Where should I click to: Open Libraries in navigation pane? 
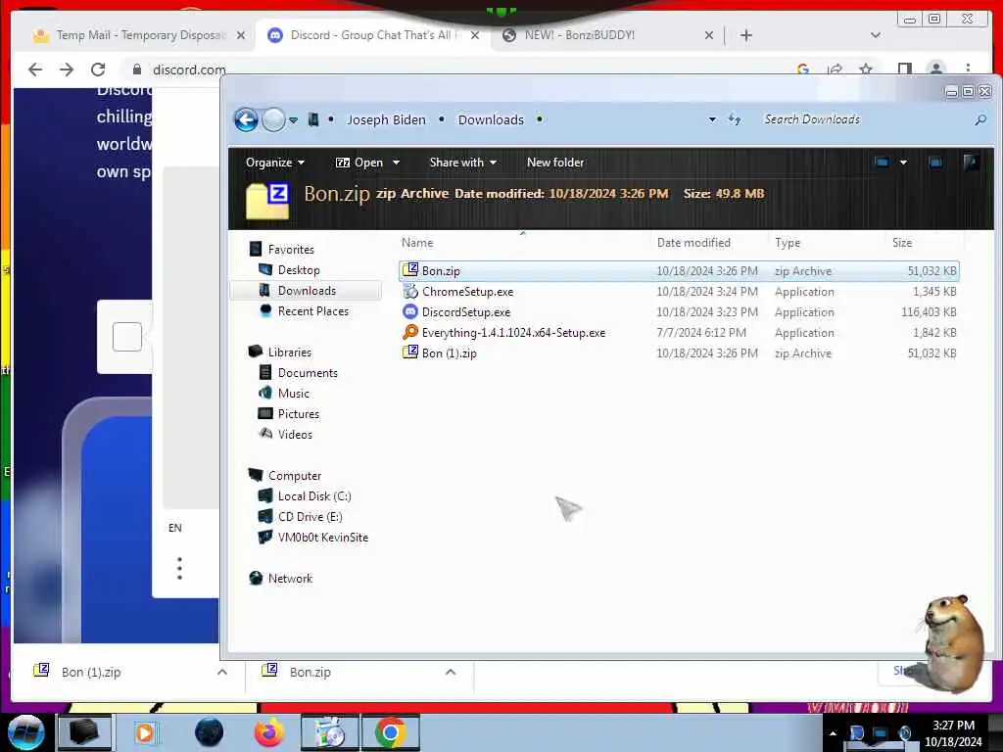pos(289,352)
